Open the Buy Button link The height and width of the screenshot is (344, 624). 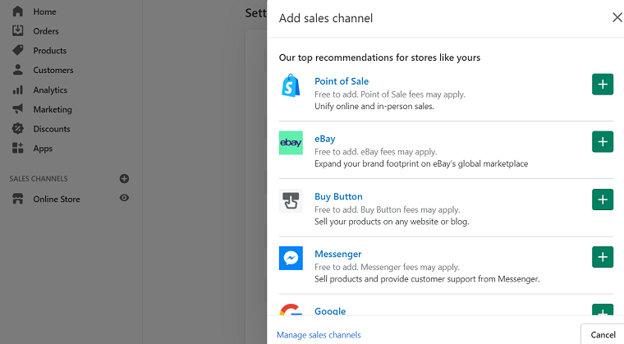338,196
